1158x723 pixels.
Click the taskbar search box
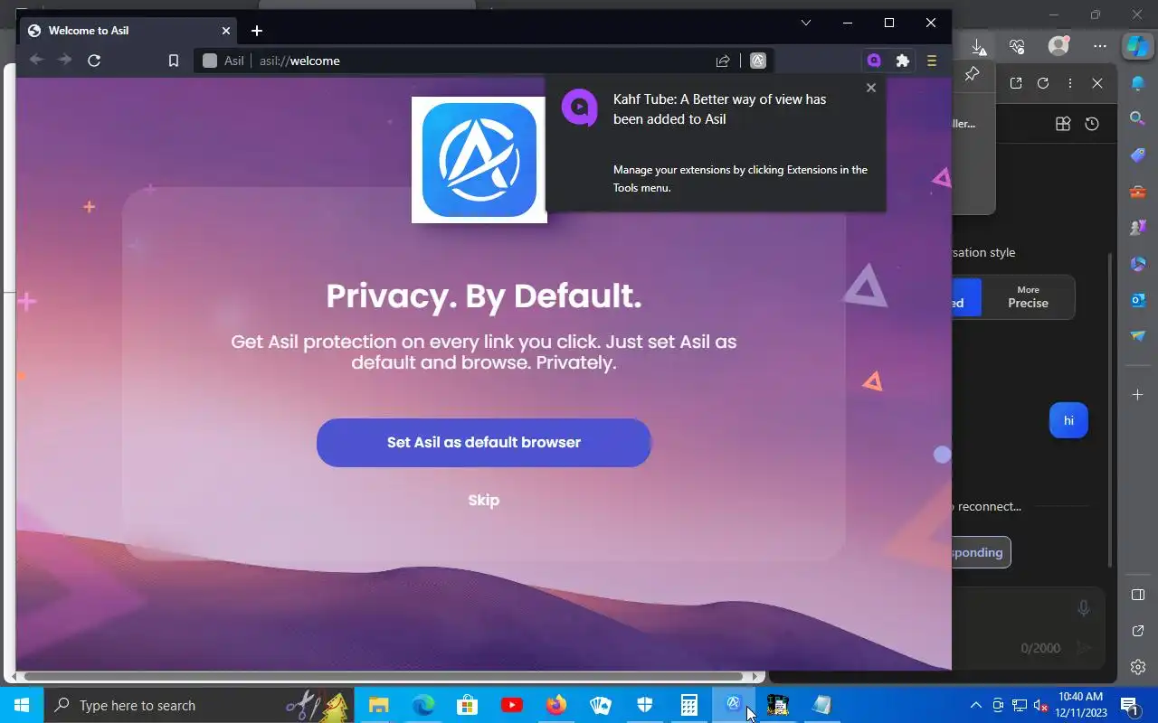[x=199, y=705]
